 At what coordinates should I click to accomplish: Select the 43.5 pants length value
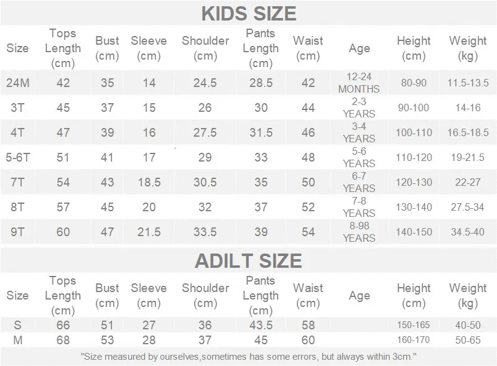pos(261,325)
